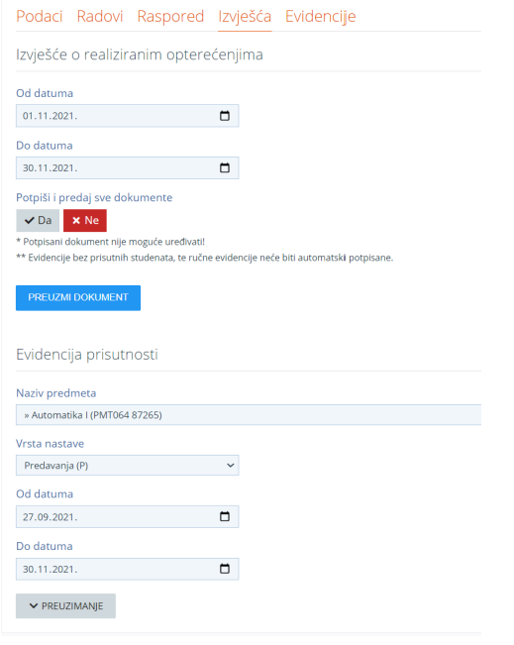This screenshot has height=645, width=514.
Task: Click PREUZMI DOKUMENT button
Action: tap(78, 298)
